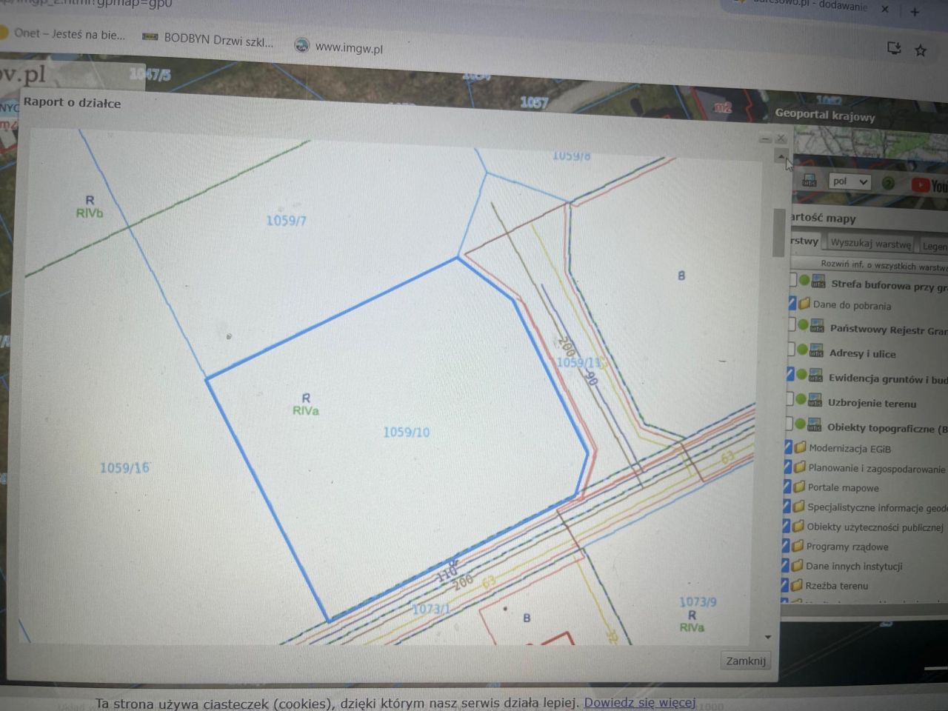Click the folder icon of Obiekty użyteczności publicznej
948x711 pixels.
click(798, 526)
